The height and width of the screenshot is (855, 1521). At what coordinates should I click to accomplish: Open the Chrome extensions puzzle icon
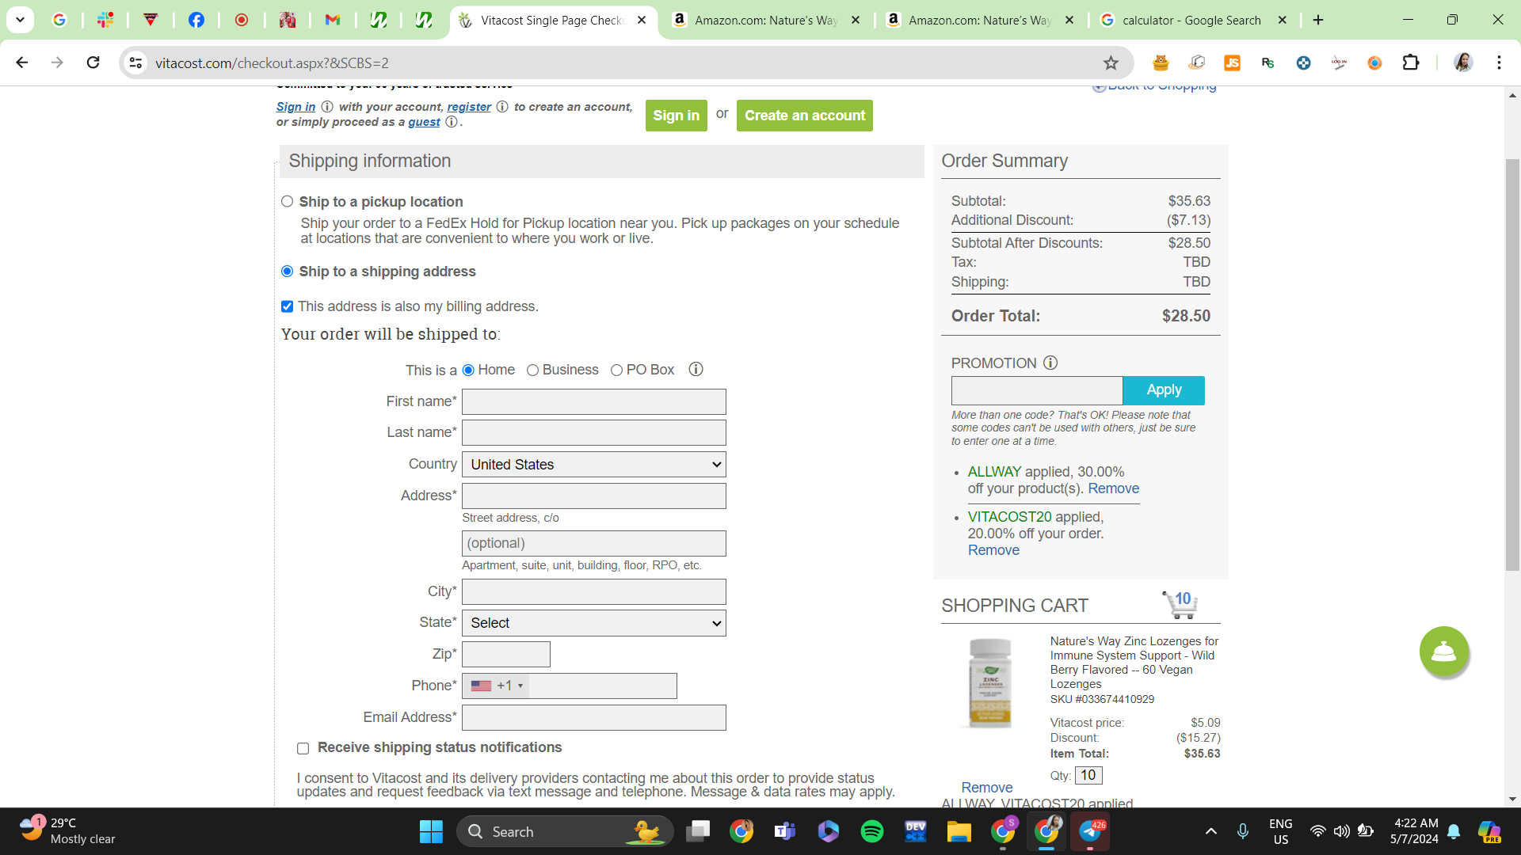coord(1411,63)
